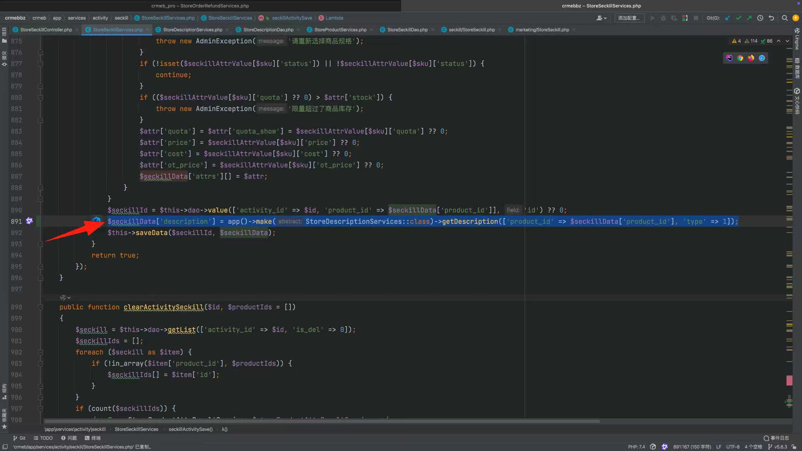Image resolution: width=802 pixels, height=451 pixels.
Task: Click horizontal scrollbar under editor
Action: pos(322,421)
